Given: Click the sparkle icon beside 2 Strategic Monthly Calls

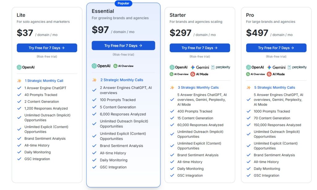Looking at the screenshot, I should (95, 80).
